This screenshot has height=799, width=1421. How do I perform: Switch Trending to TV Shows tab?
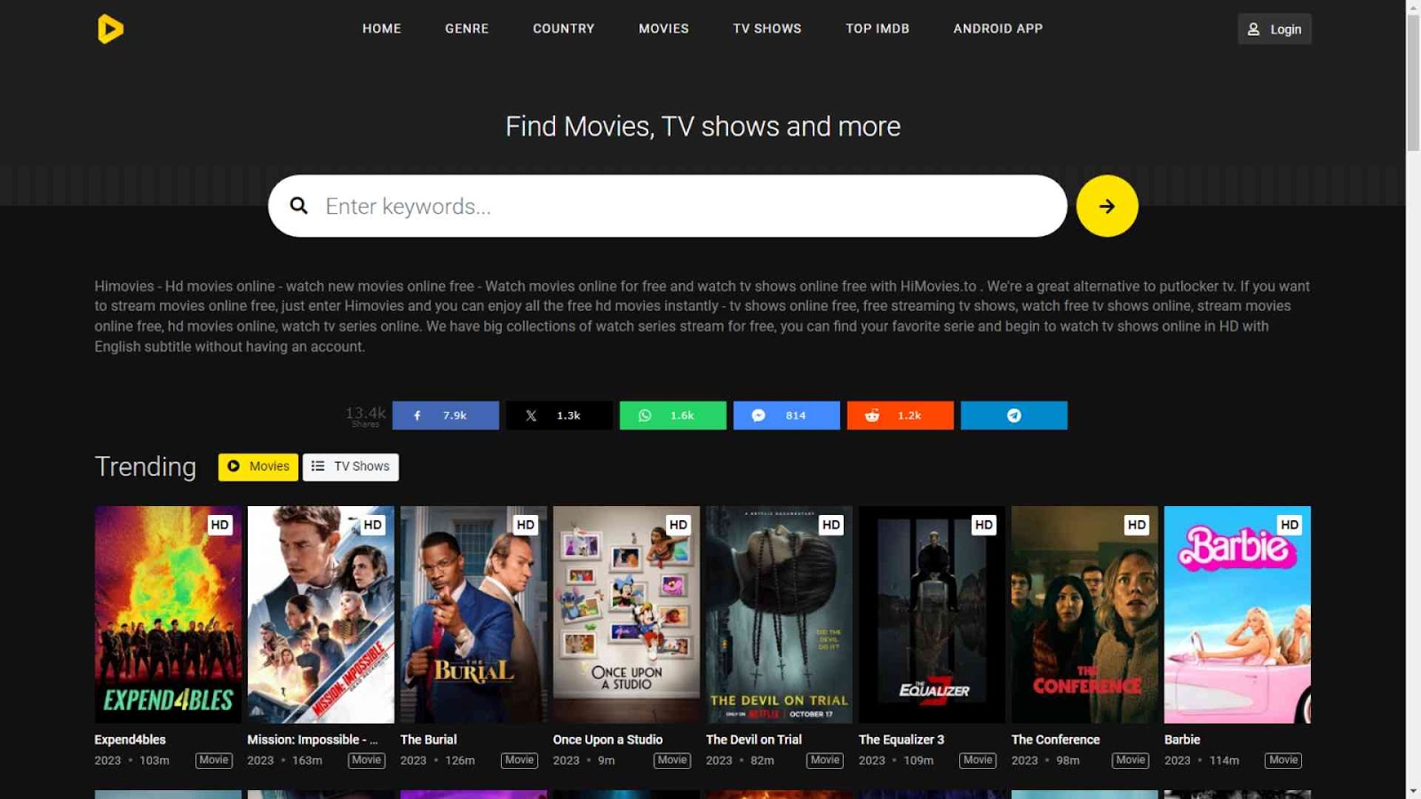351,467
